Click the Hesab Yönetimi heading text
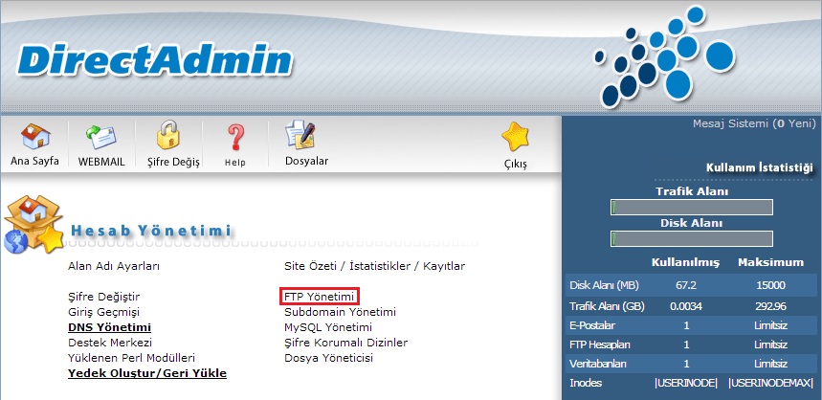 (150, 231)
